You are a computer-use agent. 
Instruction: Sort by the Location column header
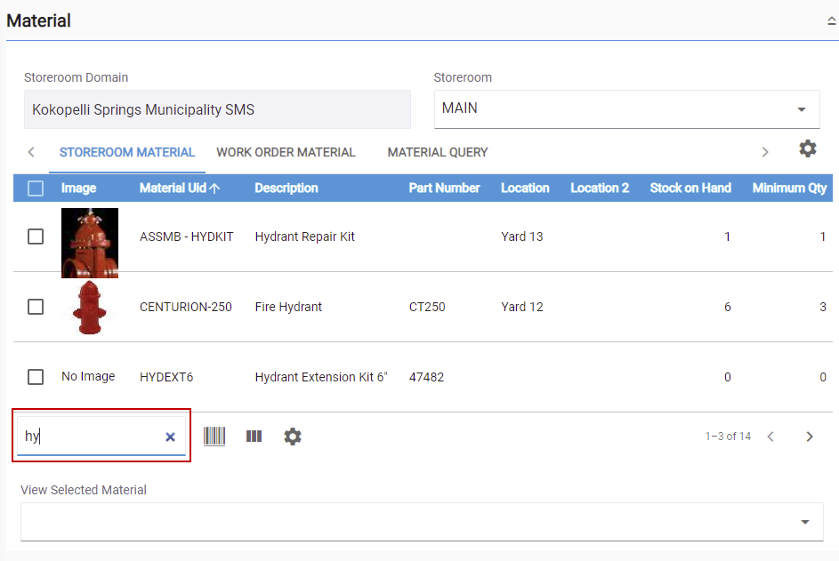point(525,188)
